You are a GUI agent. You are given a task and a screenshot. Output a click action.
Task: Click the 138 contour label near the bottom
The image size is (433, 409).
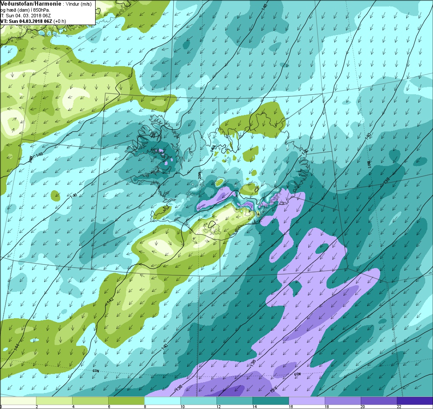click(179, 389)
